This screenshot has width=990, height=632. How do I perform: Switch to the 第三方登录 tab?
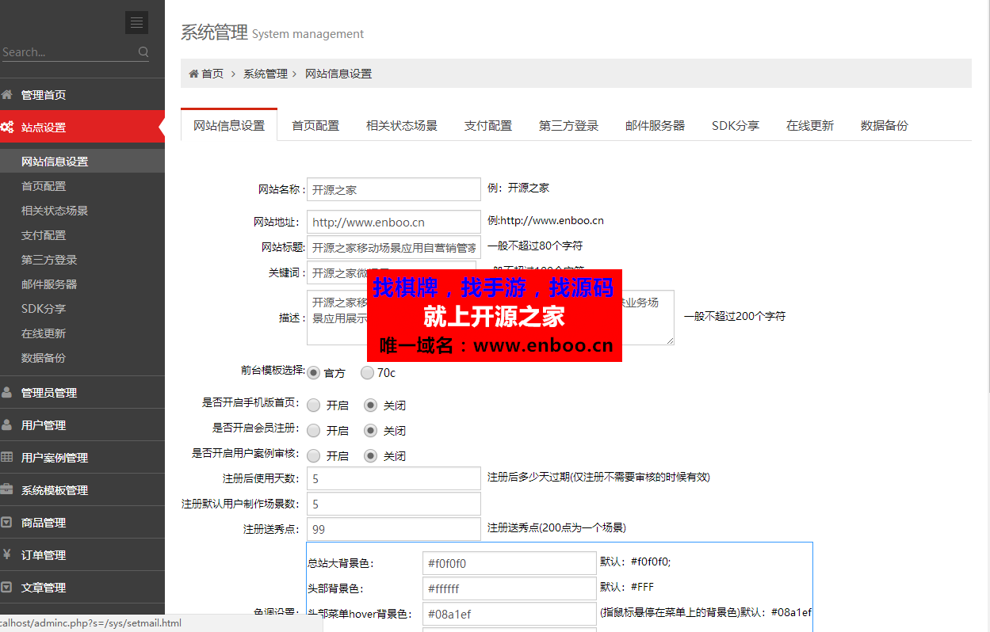569,125
